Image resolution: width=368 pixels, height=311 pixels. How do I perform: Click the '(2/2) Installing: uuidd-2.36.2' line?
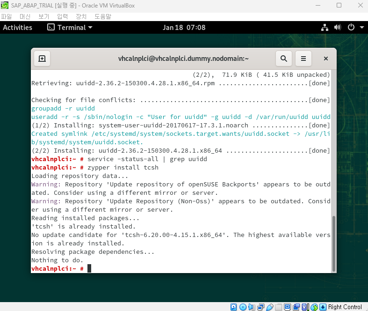[x=180, y=150]
